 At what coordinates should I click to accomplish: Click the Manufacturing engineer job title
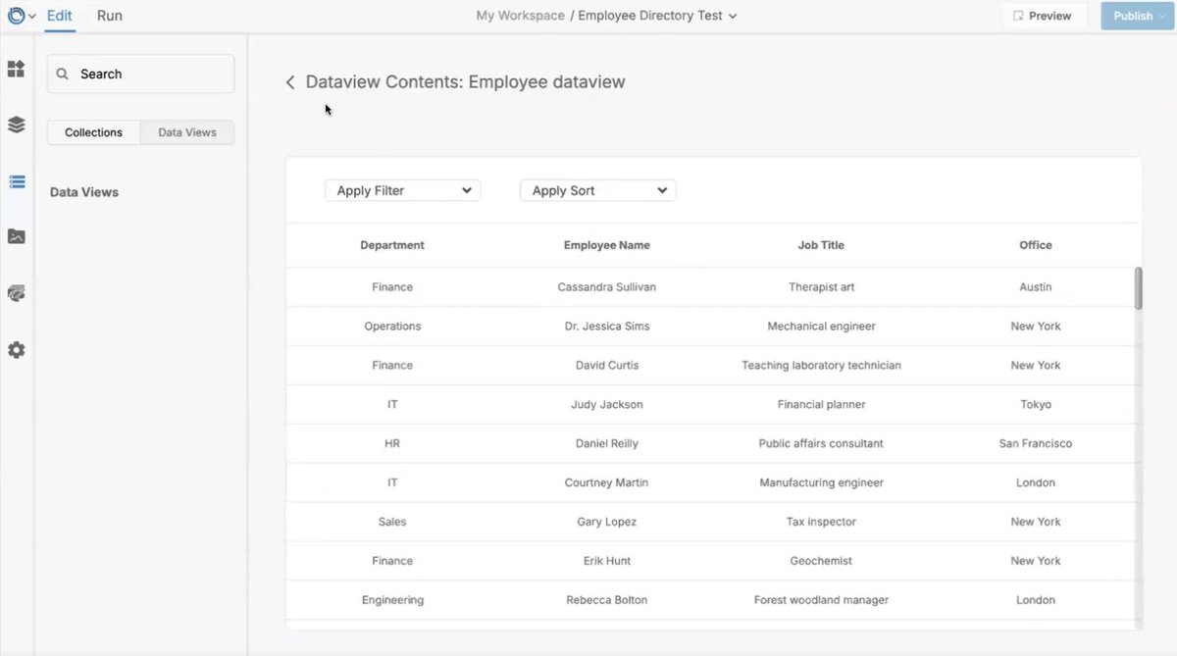click(821, 483)
